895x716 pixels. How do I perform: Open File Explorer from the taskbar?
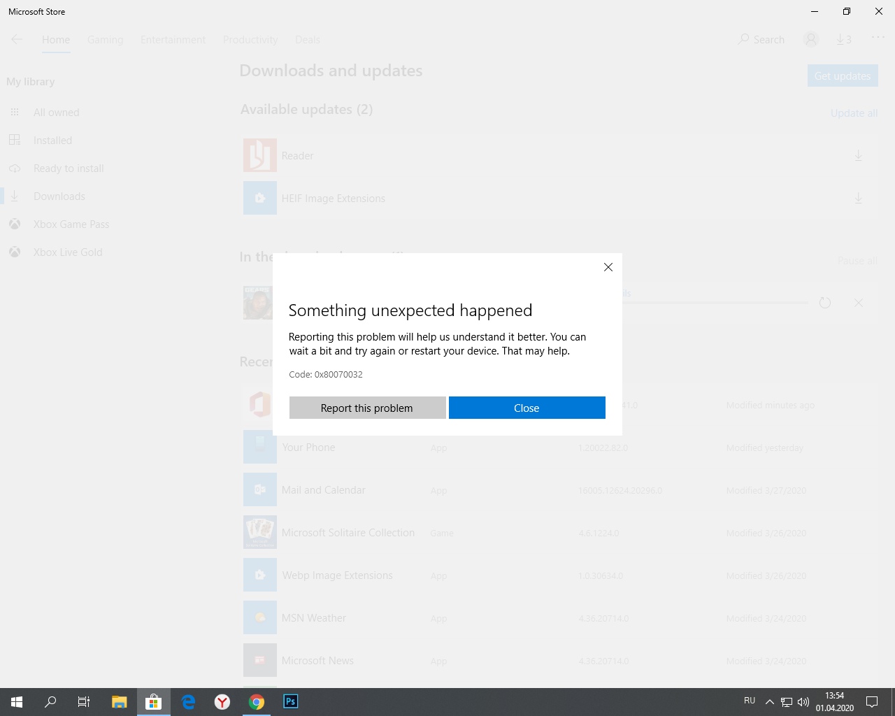pos(120,702)
